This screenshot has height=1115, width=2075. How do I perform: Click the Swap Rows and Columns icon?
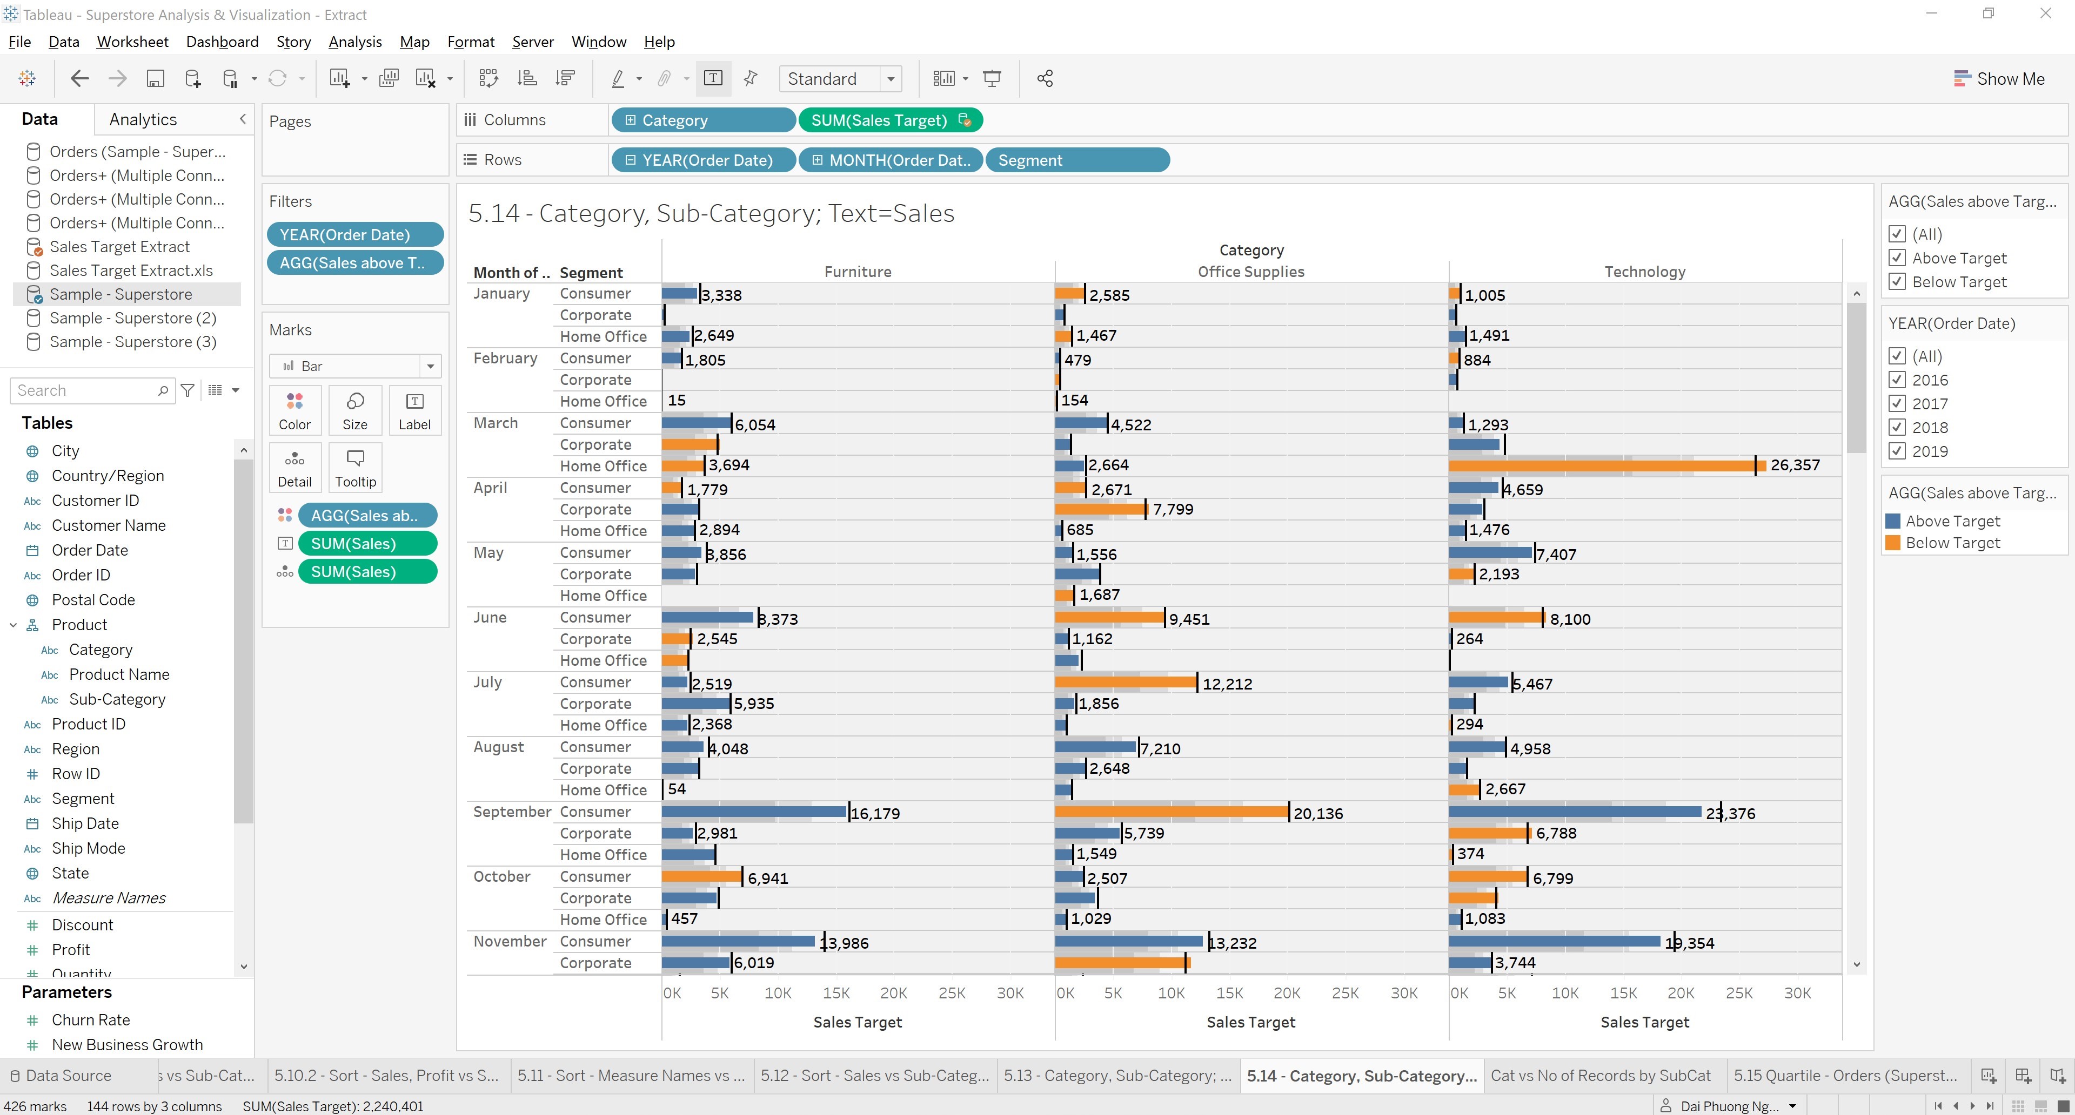coord(489,78)
